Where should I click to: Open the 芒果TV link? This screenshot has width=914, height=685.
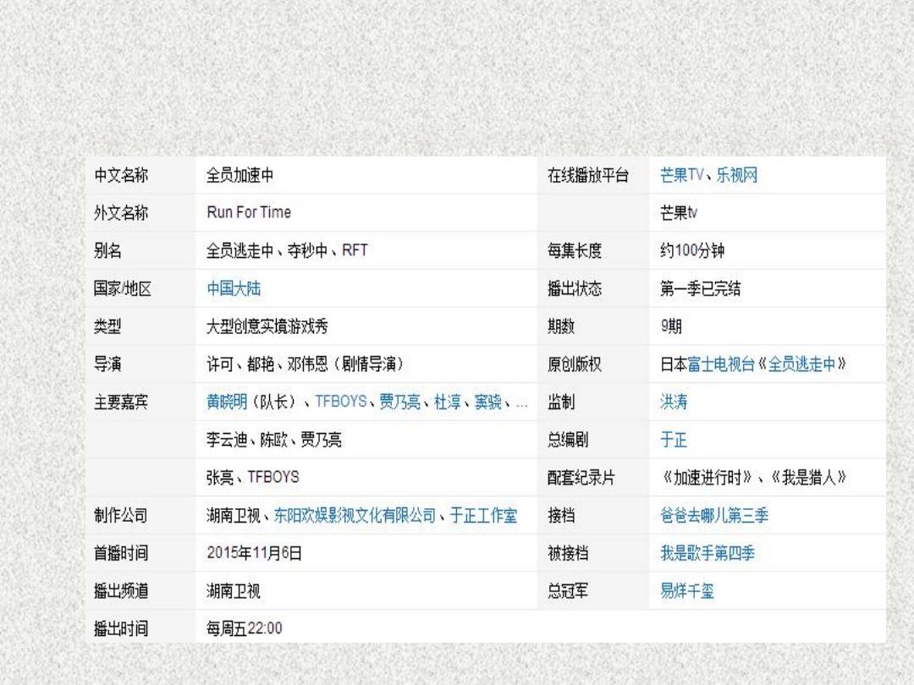[x=681, y=175]
